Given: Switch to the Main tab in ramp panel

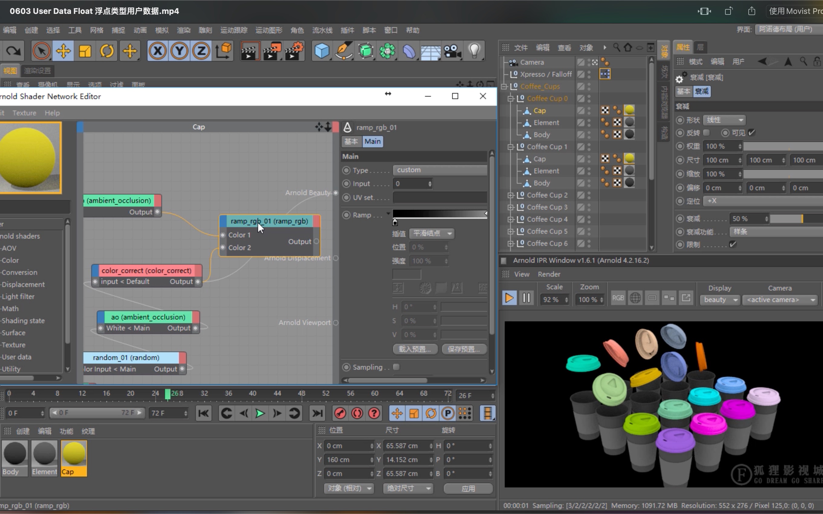Looking at the screenshot, I should point(371,141).
